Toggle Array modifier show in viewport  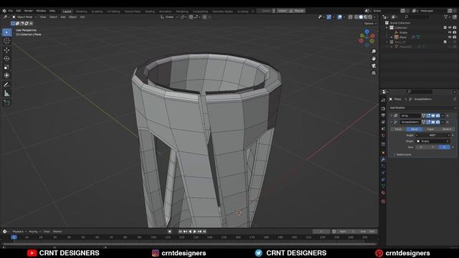[x=433, y=116]
